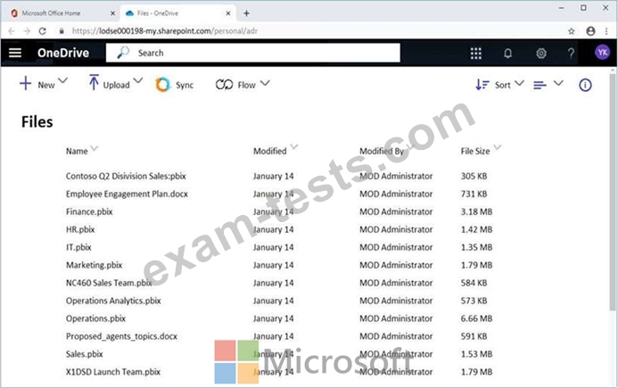This screenshot has width=618, height=388.
Task: Open the YK account profile avatar
Action: [602, 53]
